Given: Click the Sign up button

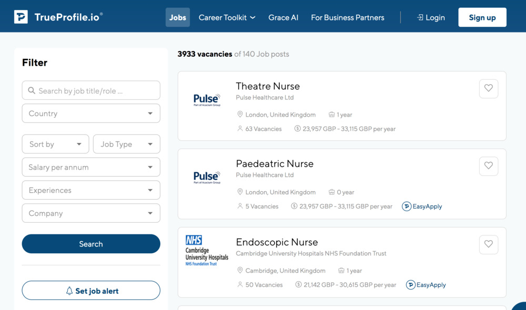Looking at the screenshot, I should pyautogui.click(x=482, y=17).
